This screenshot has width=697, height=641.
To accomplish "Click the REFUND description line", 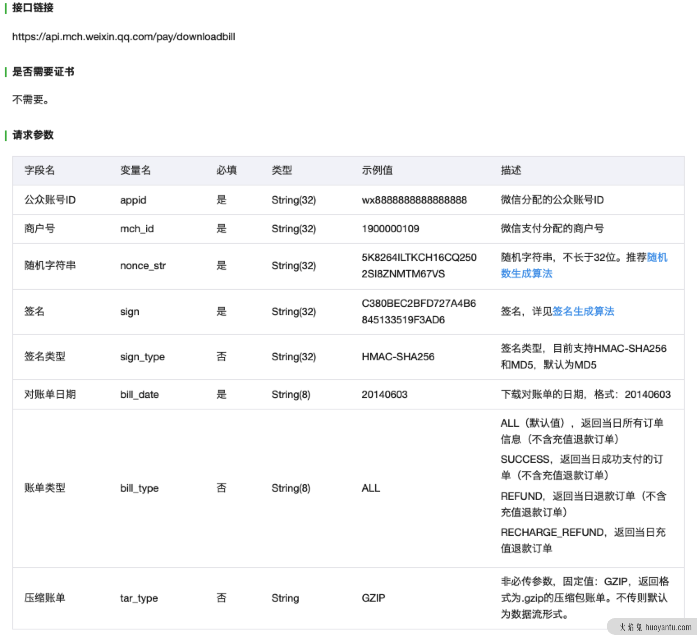I will point(583,504).
